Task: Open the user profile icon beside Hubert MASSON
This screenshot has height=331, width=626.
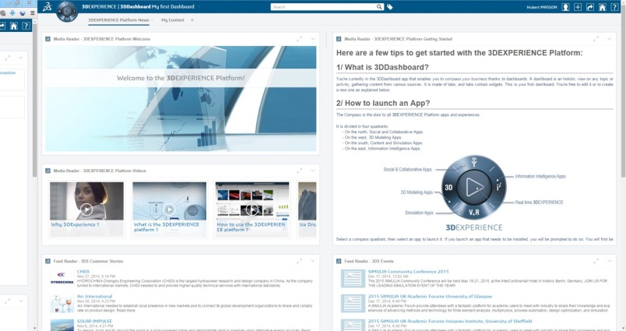Action: pos(566,6)
